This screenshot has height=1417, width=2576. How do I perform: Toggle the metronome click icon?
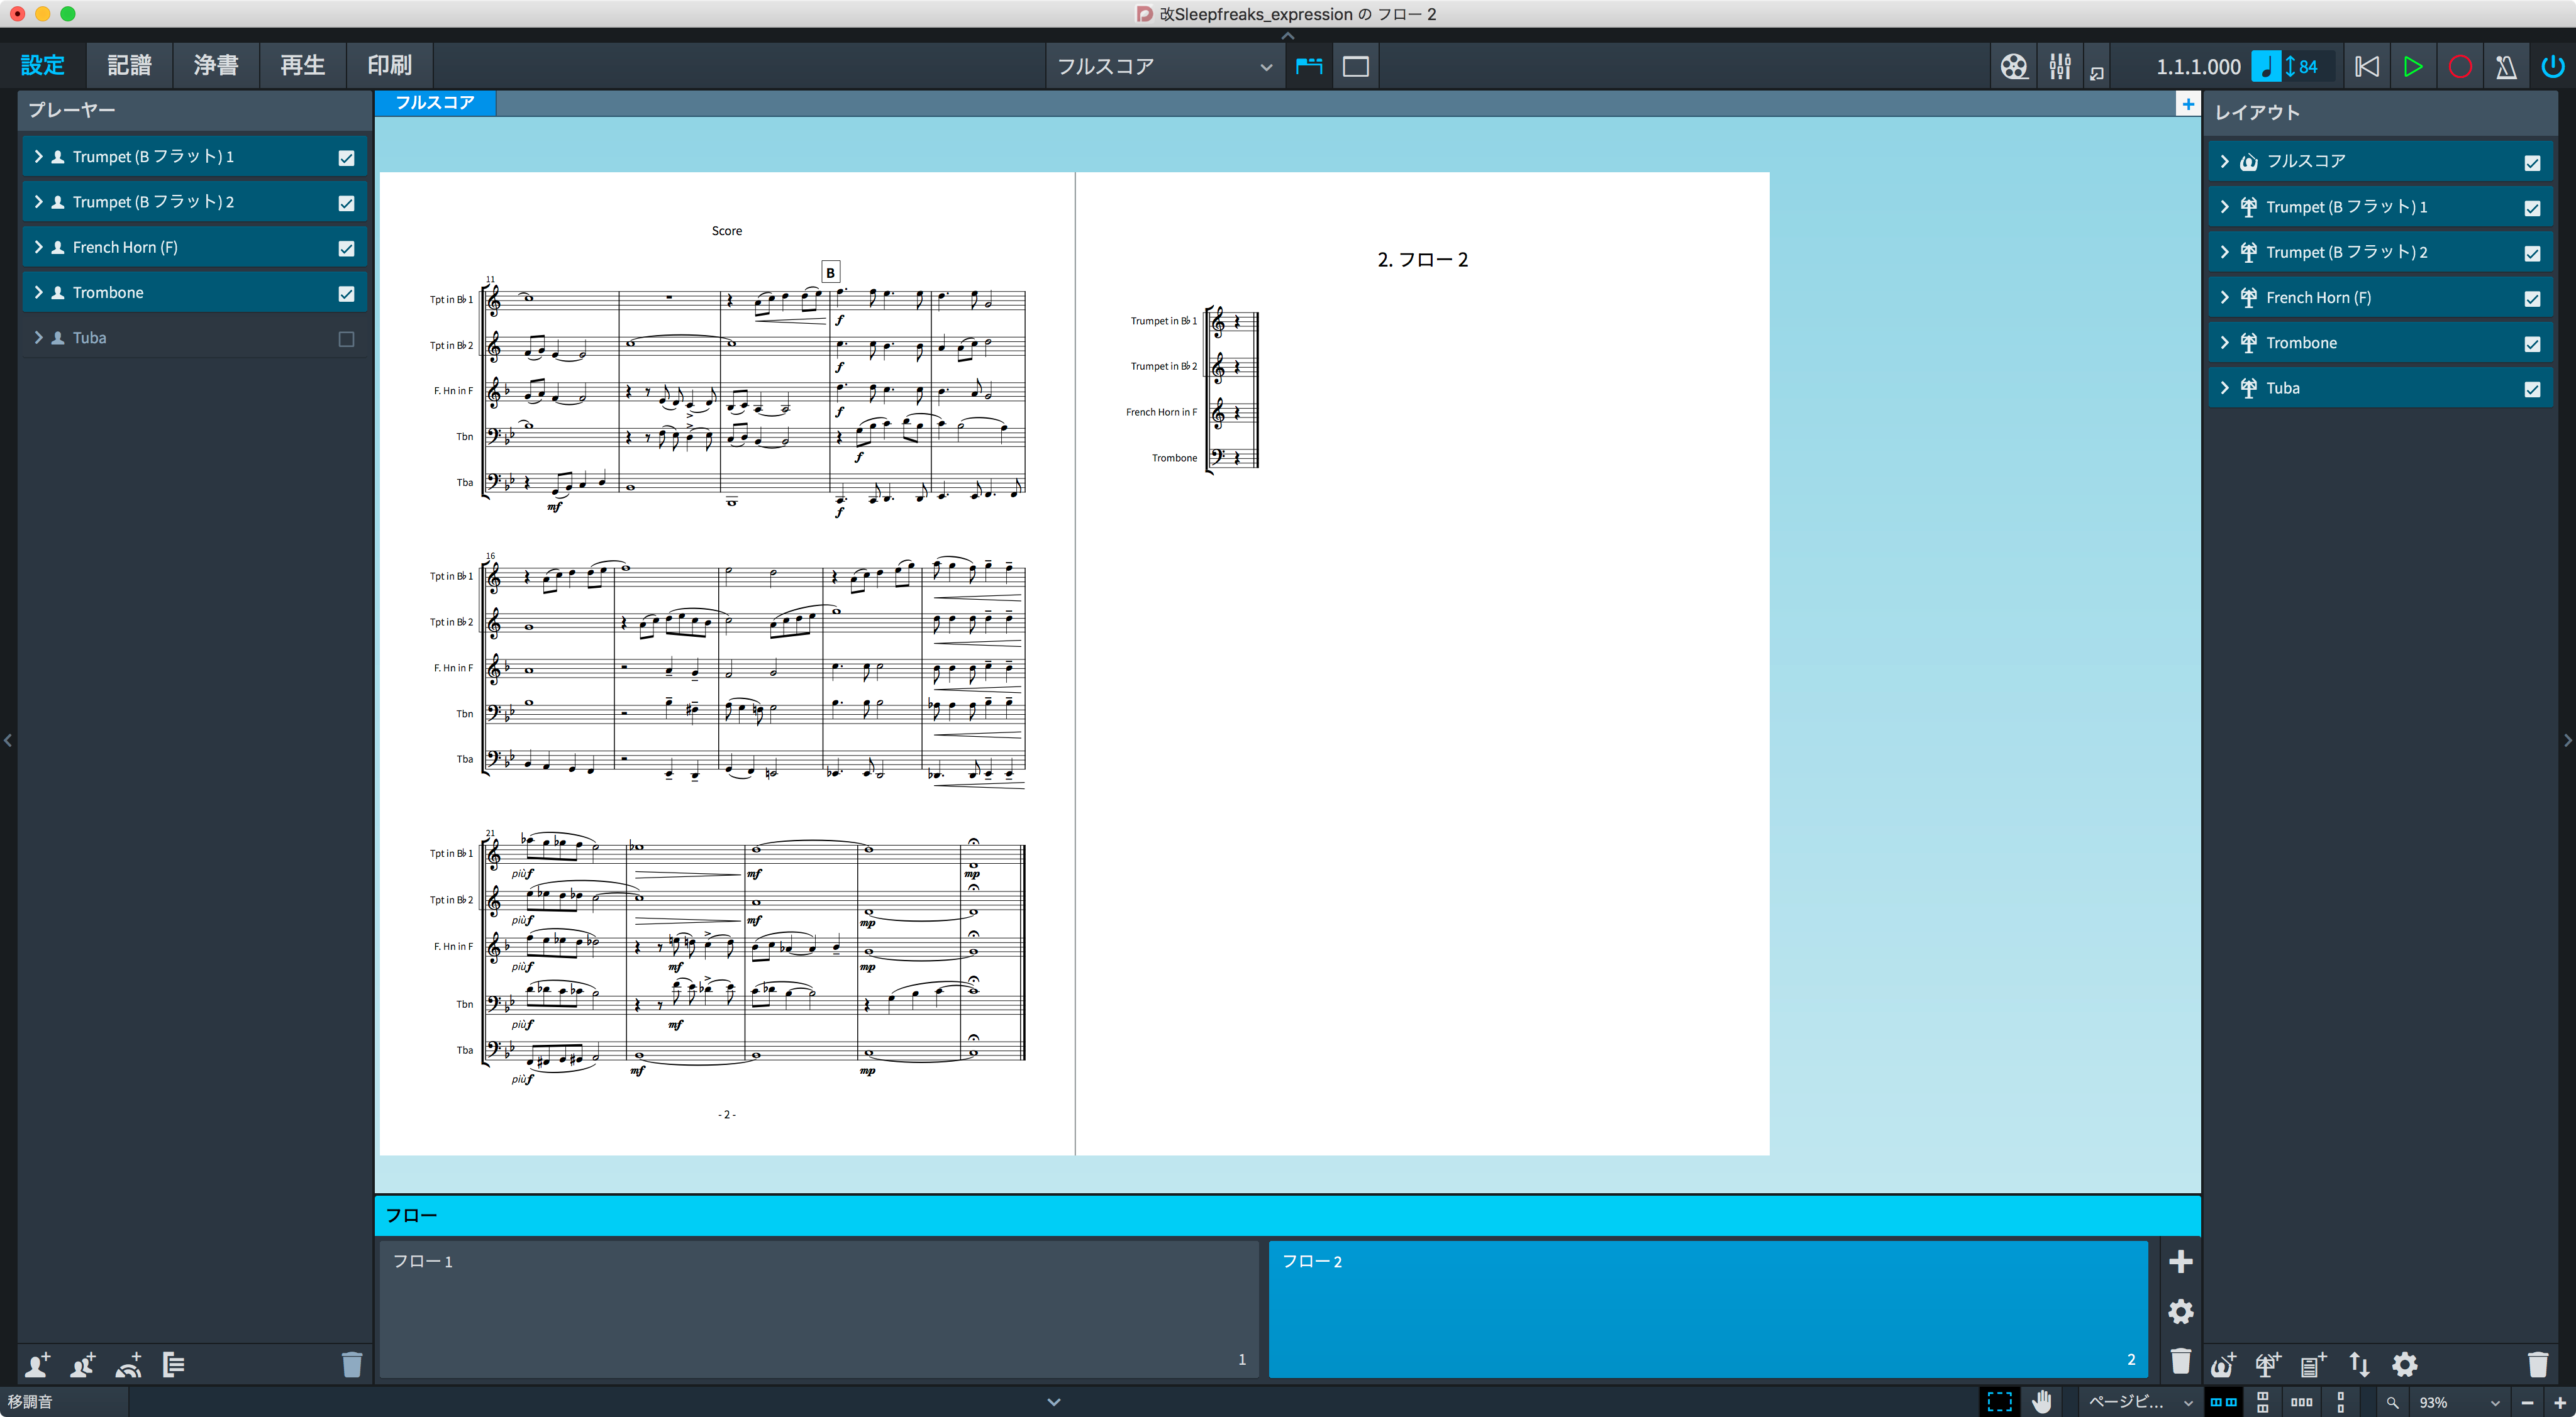2505,67
